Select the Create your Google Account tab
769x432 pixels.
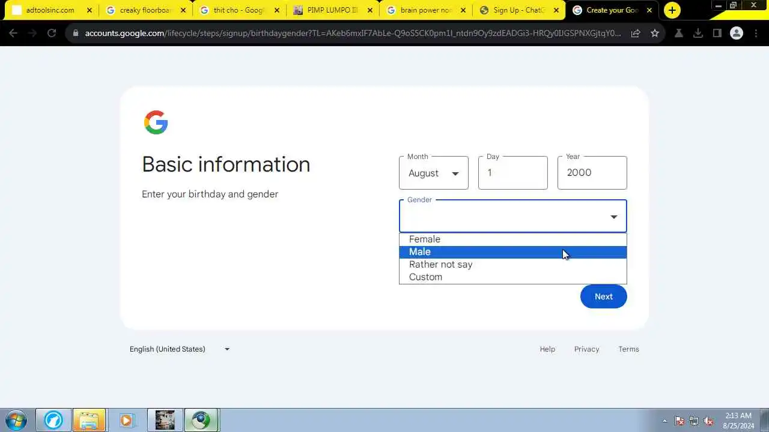612,10
